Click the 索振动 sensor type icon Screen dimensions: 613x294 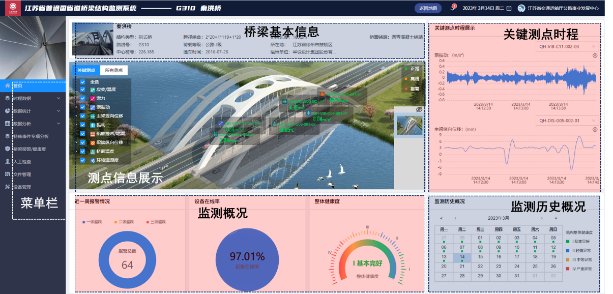click(93, 107)
